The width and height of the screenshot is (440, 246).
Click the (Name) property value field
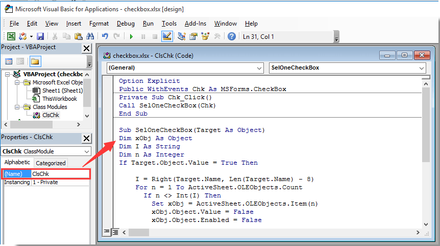[60, 173]
